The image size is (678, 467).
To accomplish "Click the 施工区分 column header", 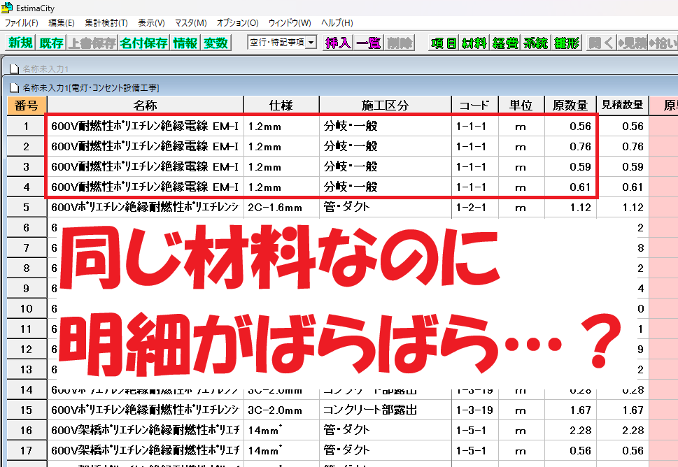I will (385, 106).
